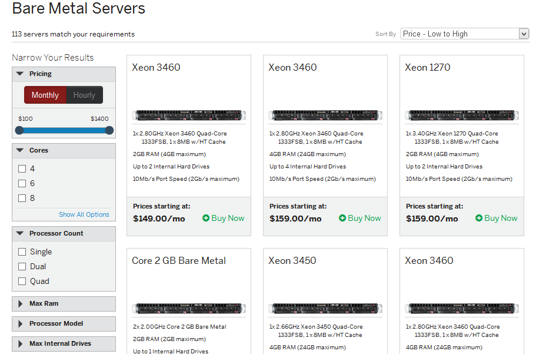546x354 pixels.
Task: Click the $159.00/mo price on Xeon 1270 card
Action: [x=432, y=219]
